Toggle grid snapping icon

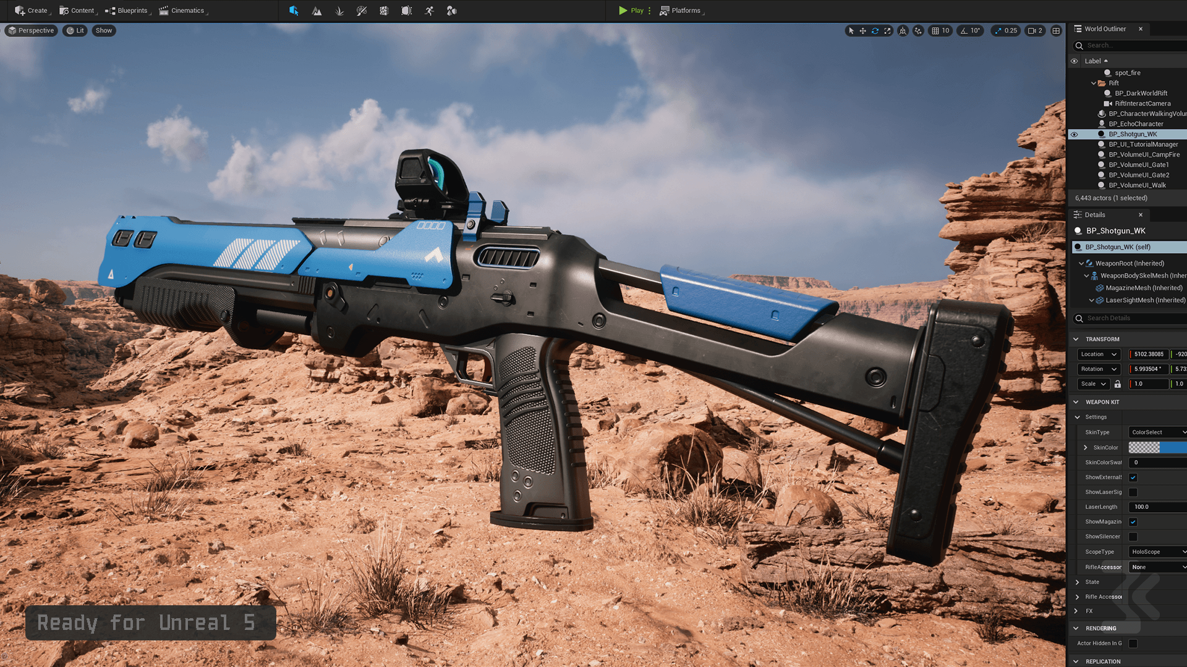[935, 30]
